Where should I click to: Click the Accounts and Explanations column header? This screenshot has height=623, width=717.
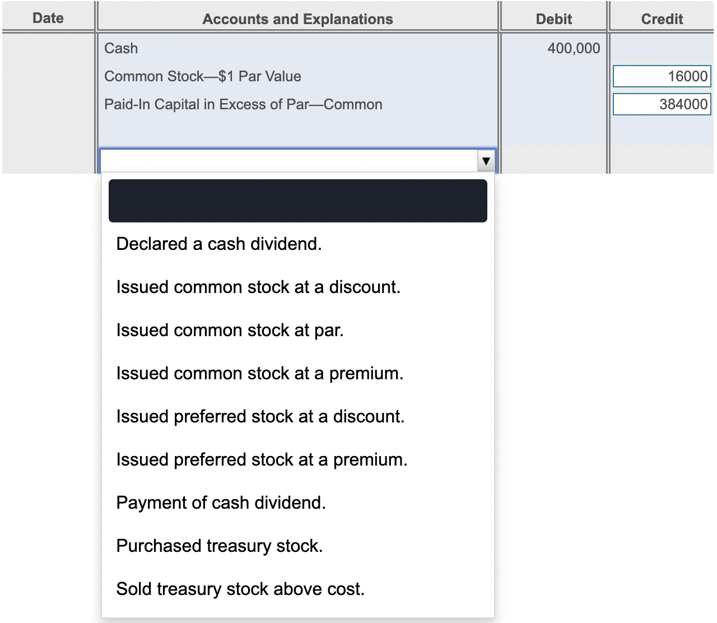point(297,19)
